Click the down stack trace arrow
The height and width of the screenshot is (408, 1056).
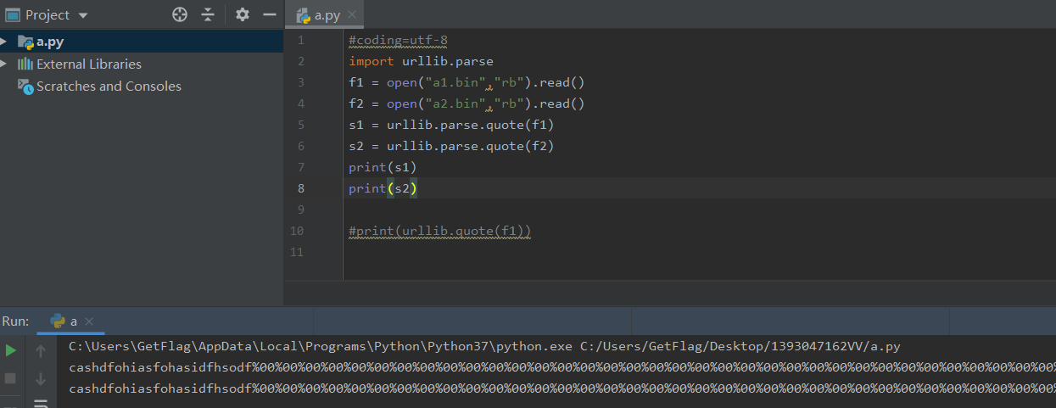(41, 377)
